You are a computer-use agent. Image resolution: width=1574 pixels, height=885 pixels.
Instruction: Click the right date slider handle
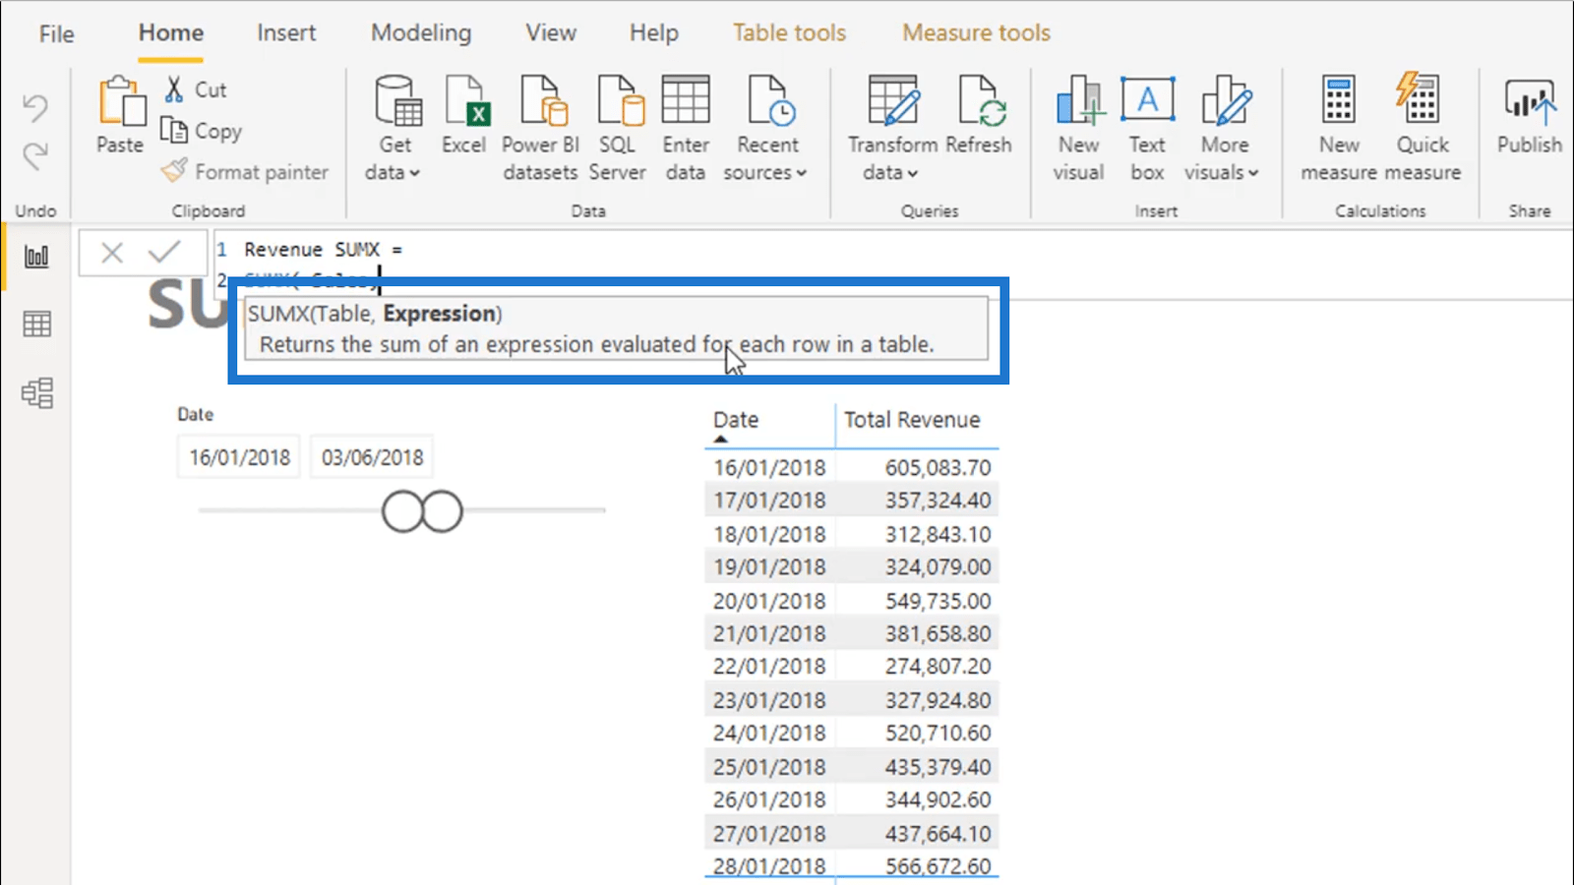click(442, 511)
